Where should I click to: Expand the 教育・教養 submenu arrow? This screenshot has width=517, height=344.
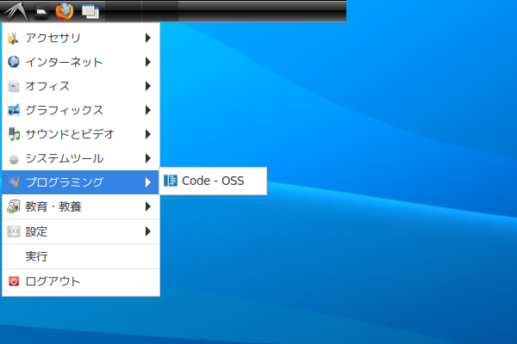coord(148,206)
